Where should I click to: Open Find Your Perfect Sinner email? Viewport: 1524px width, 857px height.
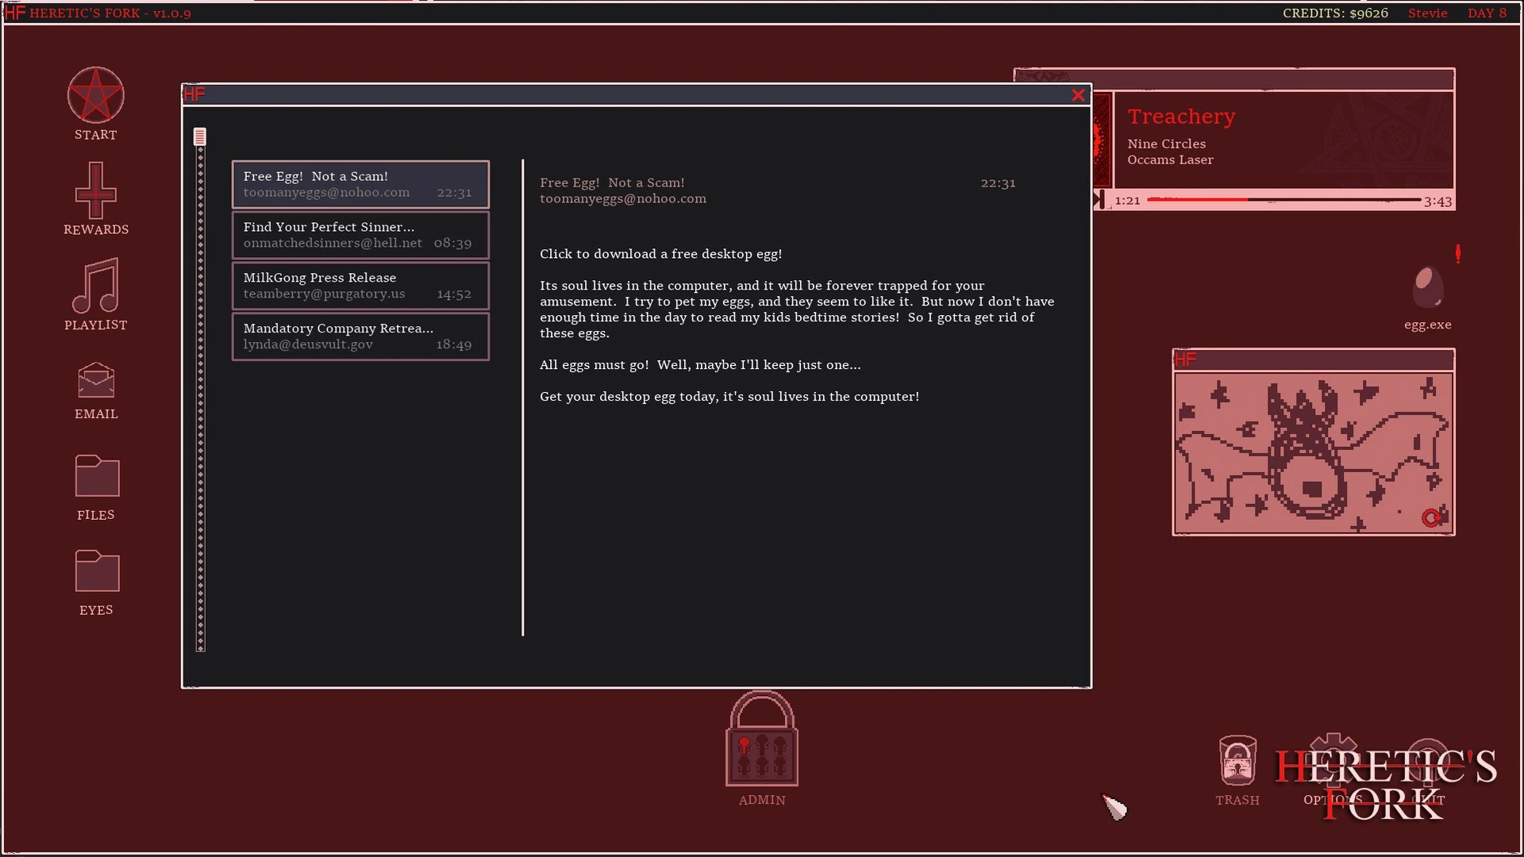[x=360, y=235]
